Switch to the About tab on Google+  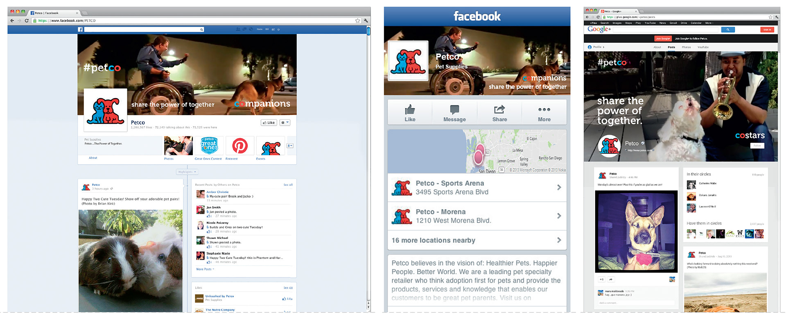657,47
